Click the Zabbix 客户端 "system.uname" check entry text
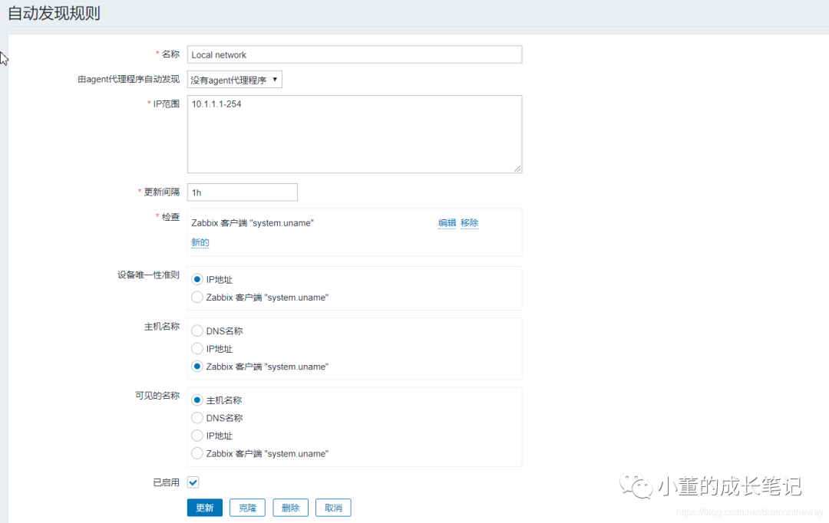The image size is (829, 523). click(x=253, y=223)
